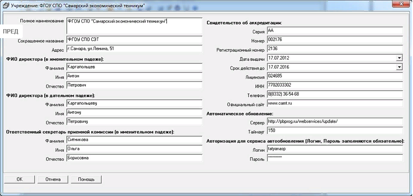Close the Учреждение dialog window
The image size is (413, 196).
(400, 4)
